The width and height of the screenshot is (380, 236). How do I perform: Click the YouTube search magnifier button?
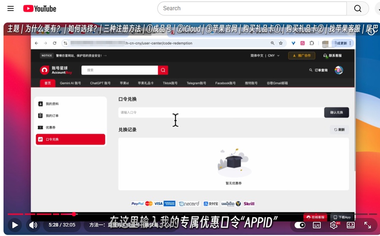(x=358, y=8)
